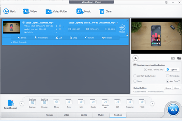The image size is (182, 121).
Task: Select the GIF toolbox item
Action: coord(118,103)
